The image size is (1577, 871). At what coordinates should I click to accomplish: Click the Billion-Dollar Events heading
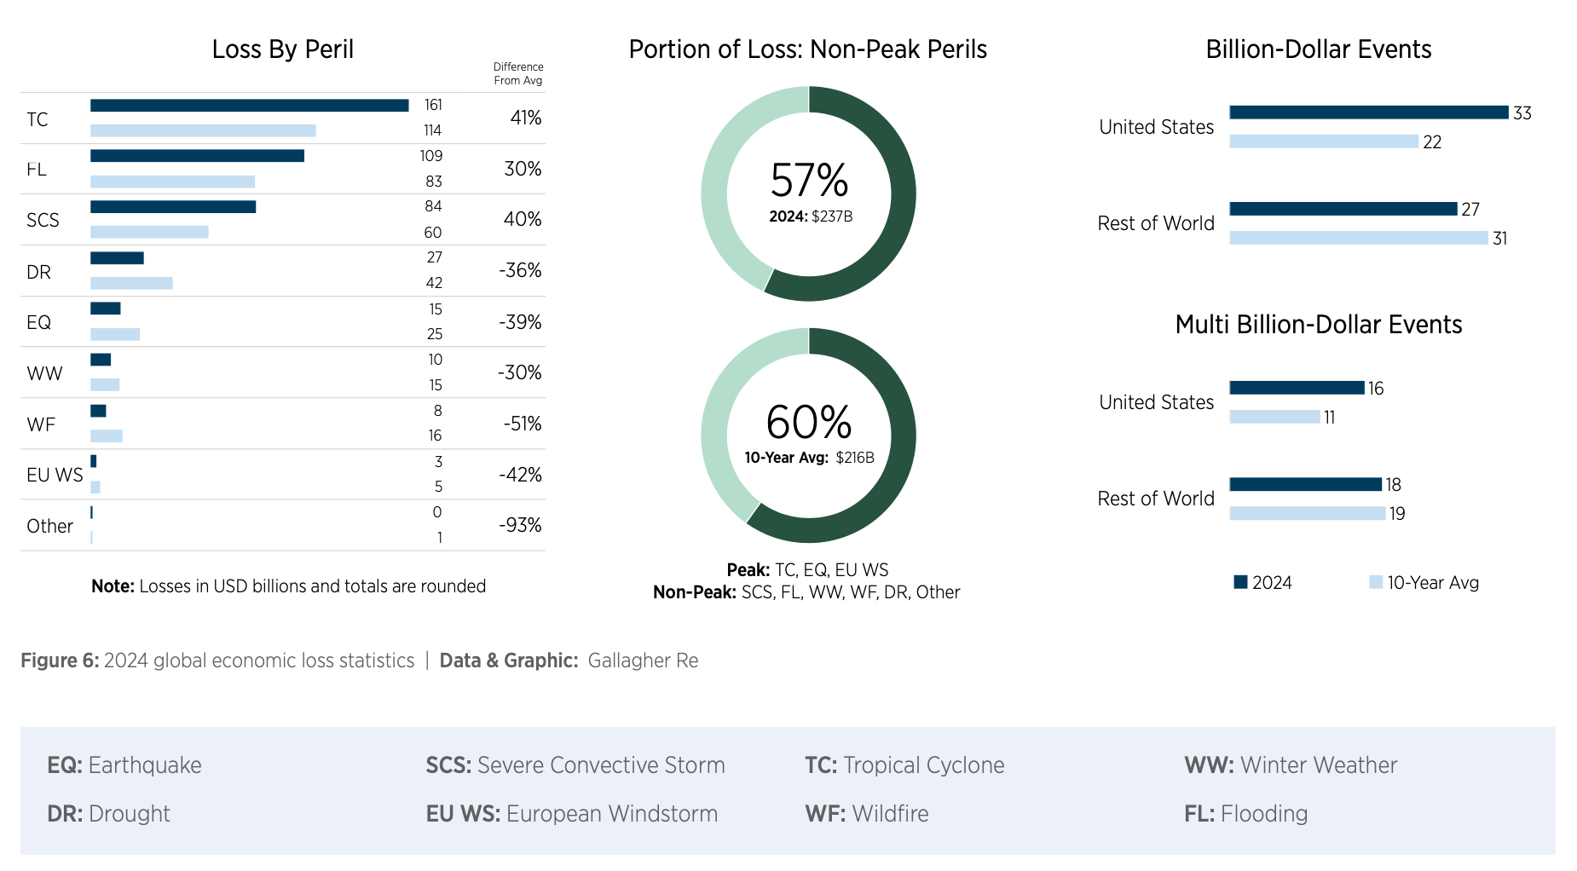pyautogui.click(x=1318, y=49)
